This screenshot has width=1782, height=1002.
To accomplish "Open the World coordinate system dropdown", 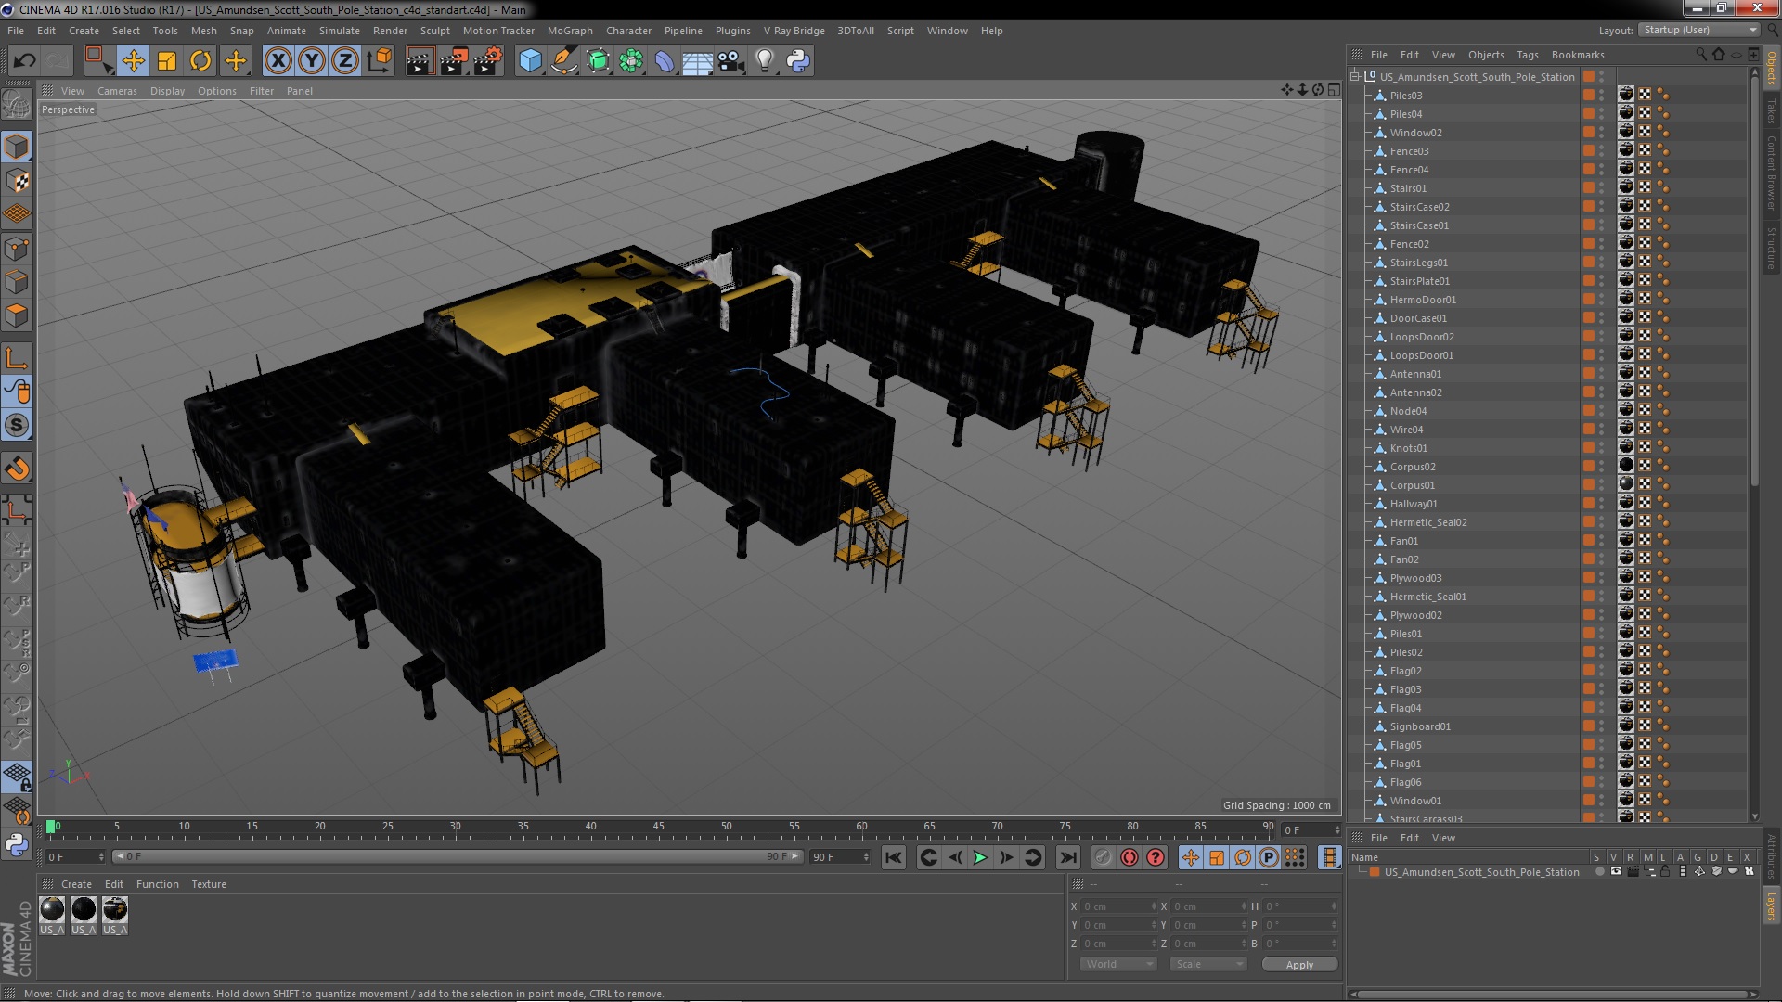I will tap(1118, 964).
